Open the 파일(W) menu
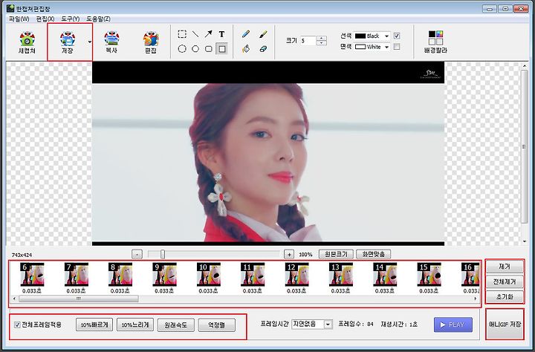Screen dimensions: 535x352 19,19
